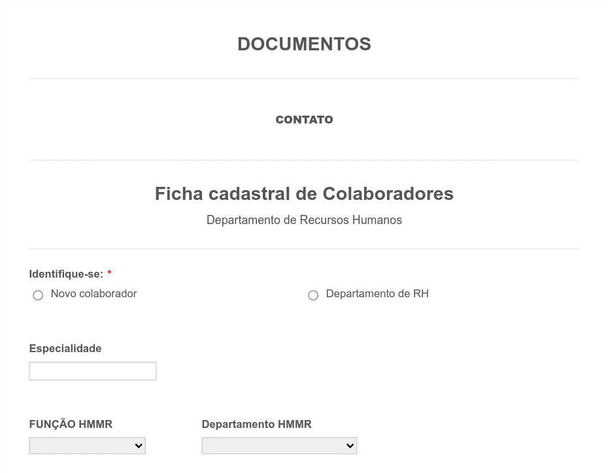The height and width of the screenshot is (473, 608).
Task: Click the Especialidade text input field
Action: coord(93,371)
